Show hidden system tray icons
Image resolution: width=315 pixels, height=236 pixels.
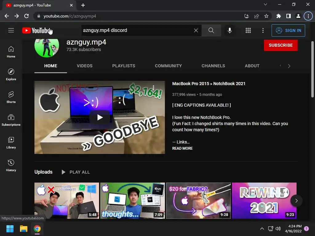pyautogui.click(x=262, y=229)
